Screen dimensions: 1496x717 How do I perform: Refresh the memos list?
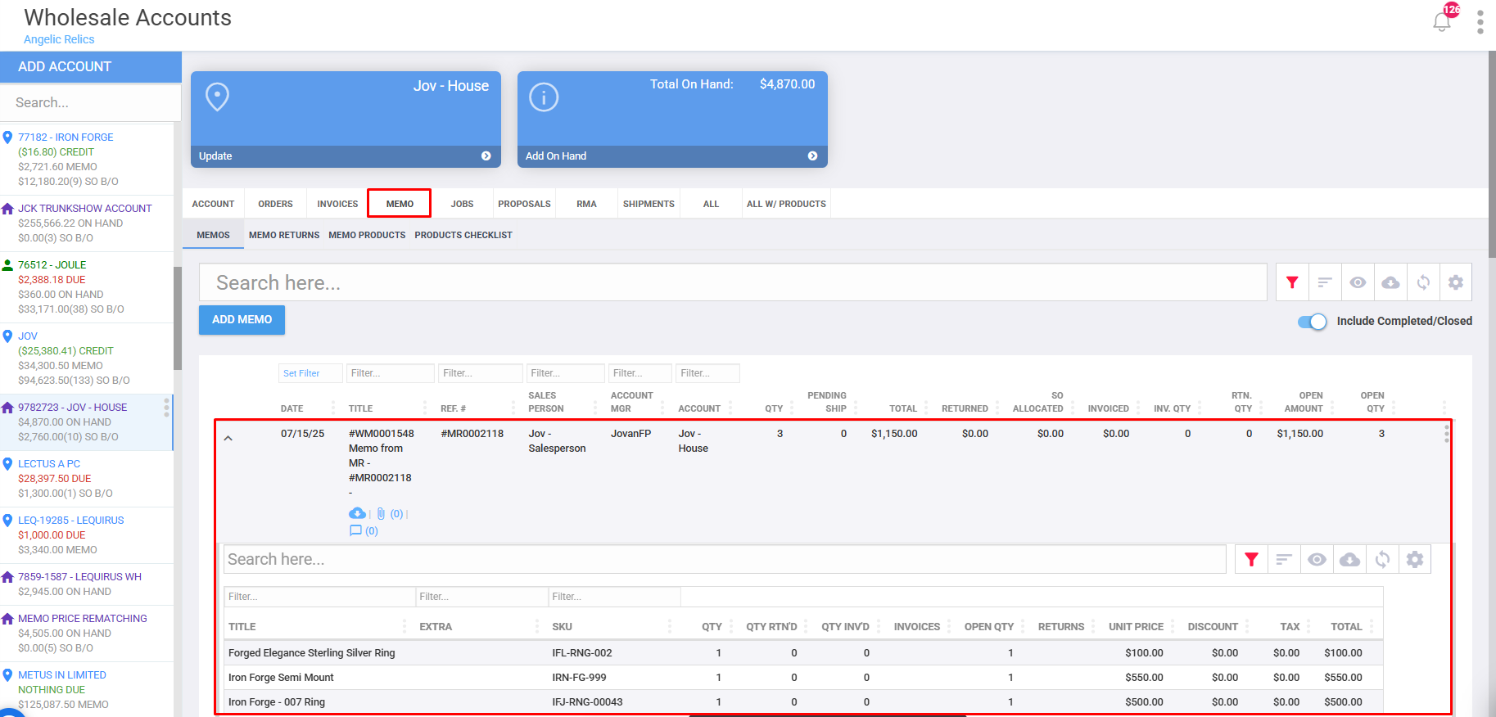point(1423,282)
